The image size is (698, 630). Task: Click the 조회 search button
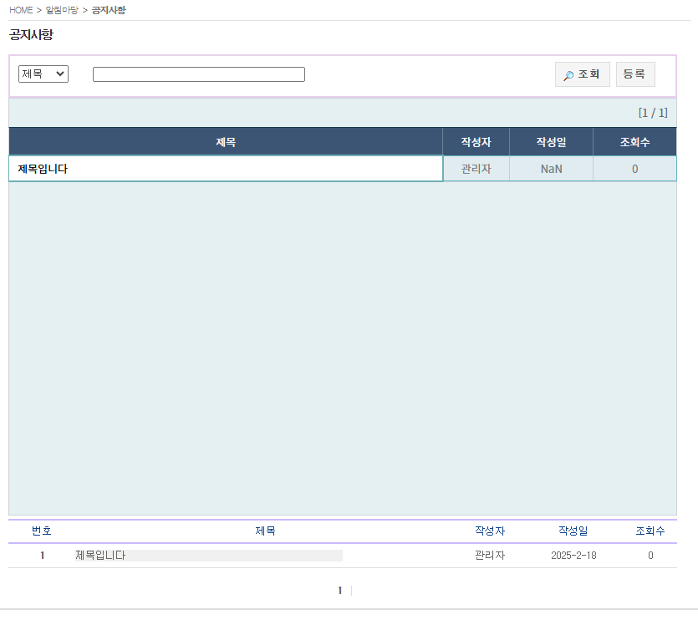(x=583, y=74)
